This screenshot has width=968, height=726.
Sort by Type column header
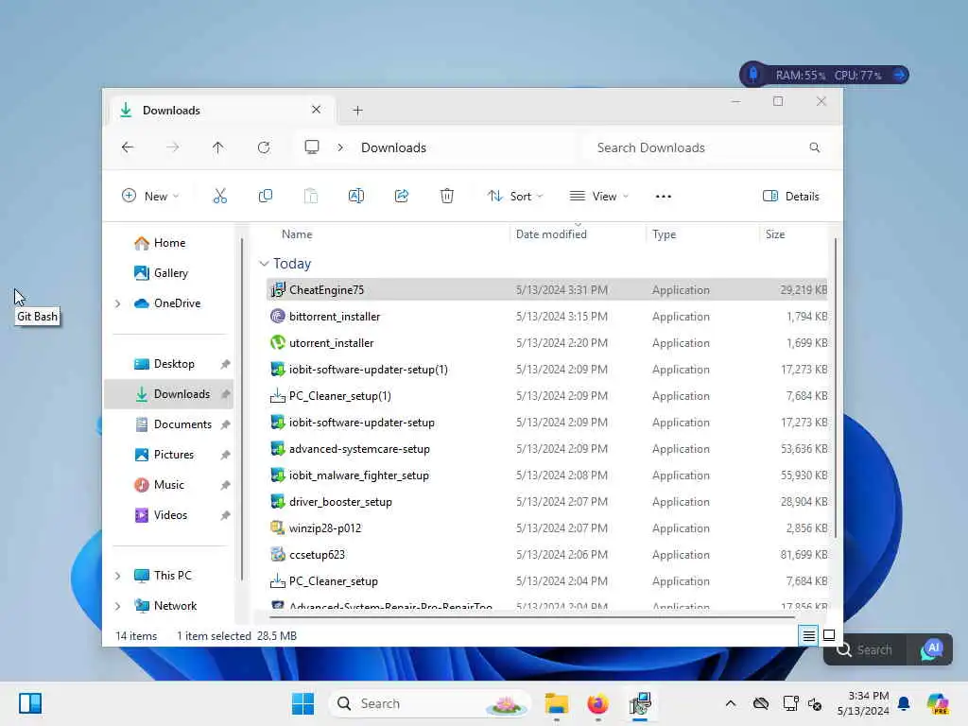[x=665, y=234]
